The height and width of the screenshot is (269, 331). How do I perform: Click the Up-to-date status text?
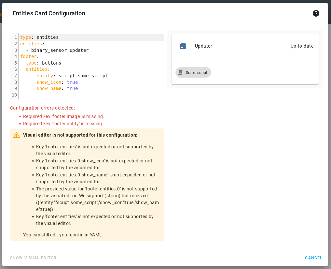coord(302,46)
